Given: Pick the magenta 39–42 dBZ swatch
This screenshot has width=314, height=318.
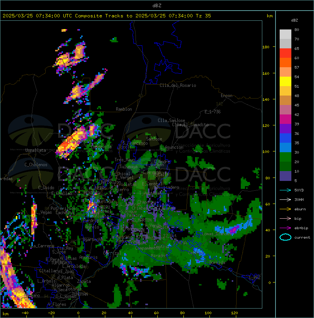Looking at the screenshot, I should (x=285, y=119).
